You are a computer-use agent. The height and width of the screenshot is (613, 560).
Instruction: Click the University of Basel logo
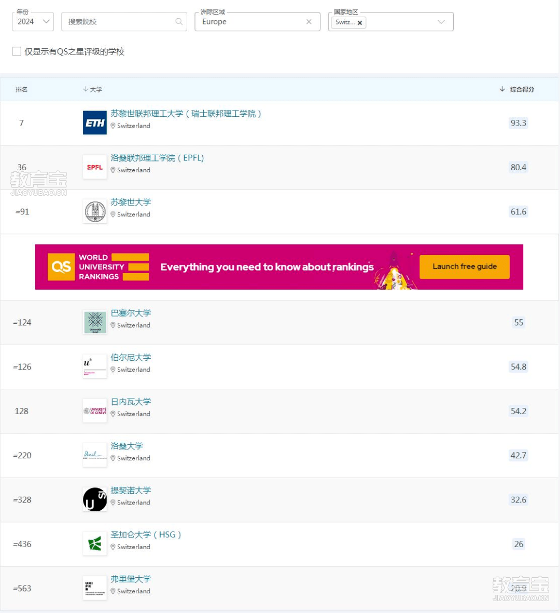pos(94,322)
